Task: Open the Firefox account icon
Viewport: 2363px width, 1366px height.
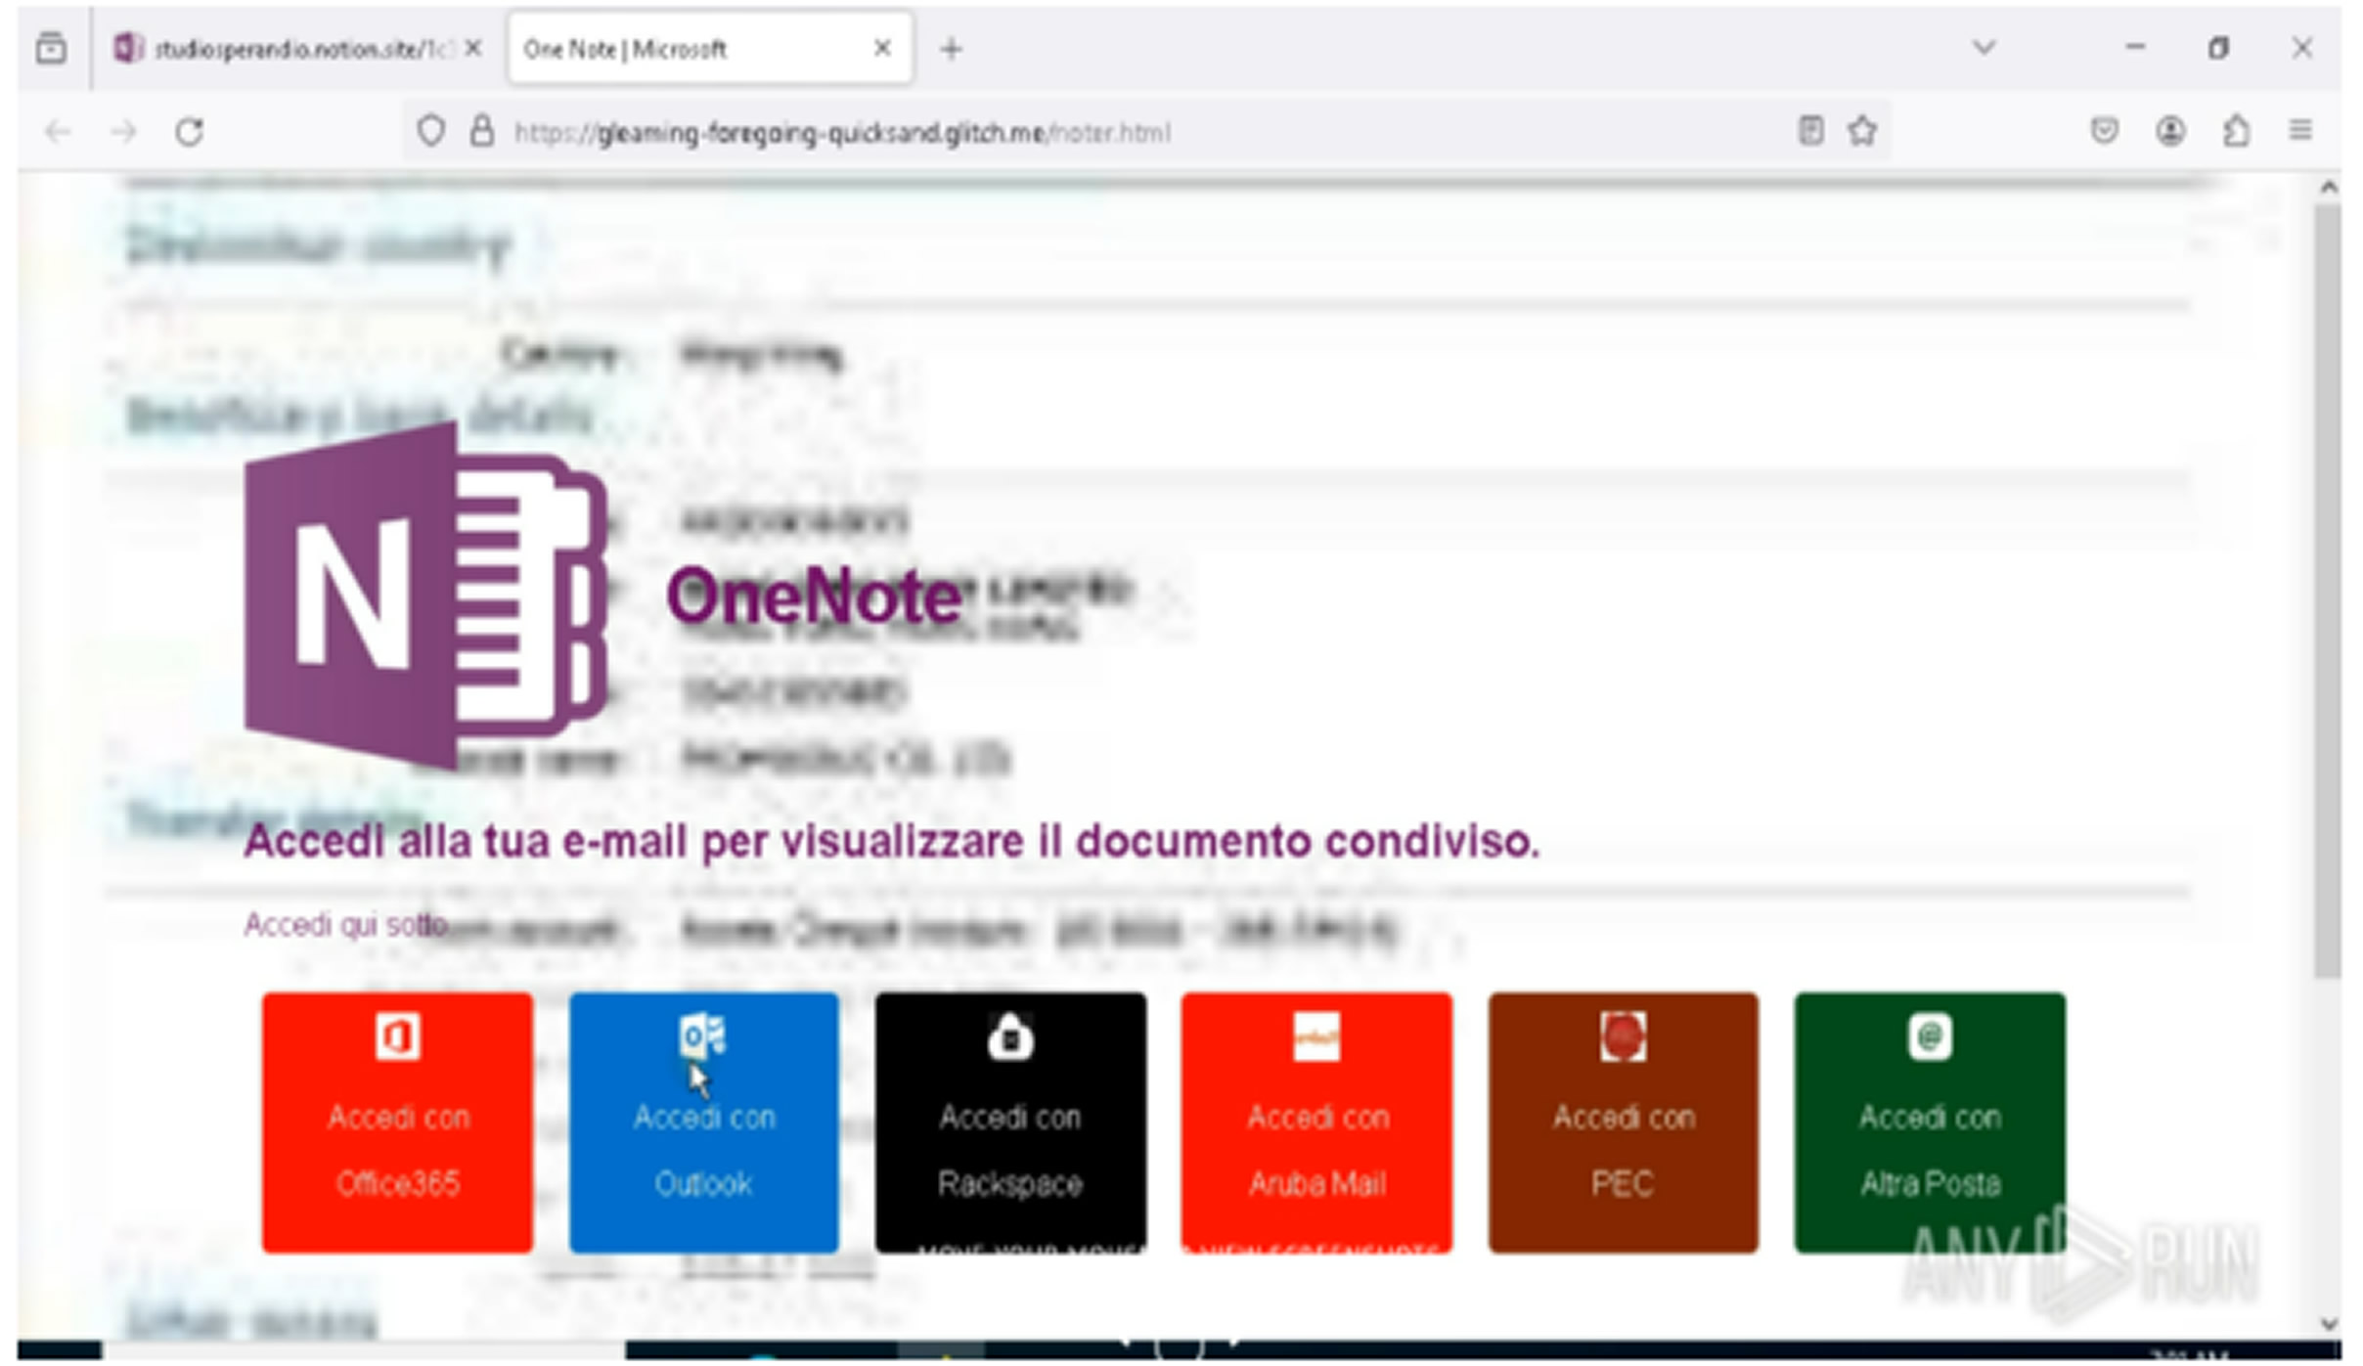Action: coord(2170,131)
